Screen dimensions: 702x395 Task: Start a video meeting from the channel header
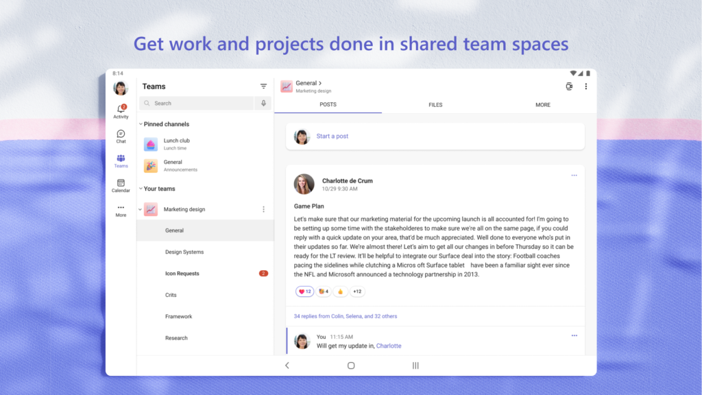[568, 86]
